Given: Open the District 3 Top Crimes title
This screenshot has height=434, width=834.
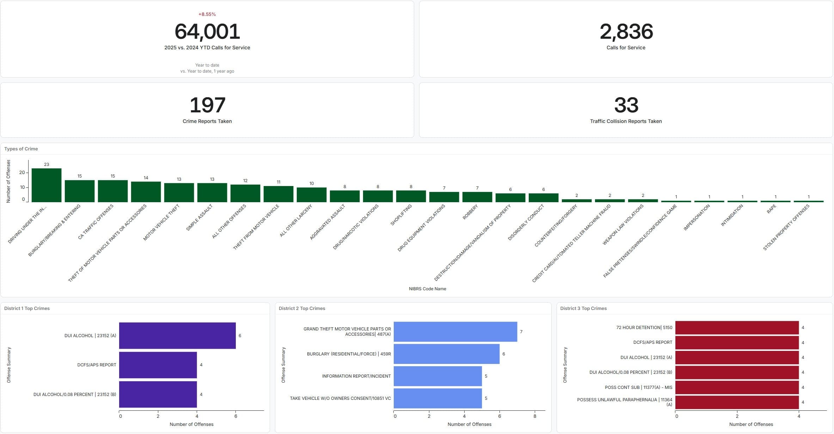Looking at the screenshot, I should point(583,308).
